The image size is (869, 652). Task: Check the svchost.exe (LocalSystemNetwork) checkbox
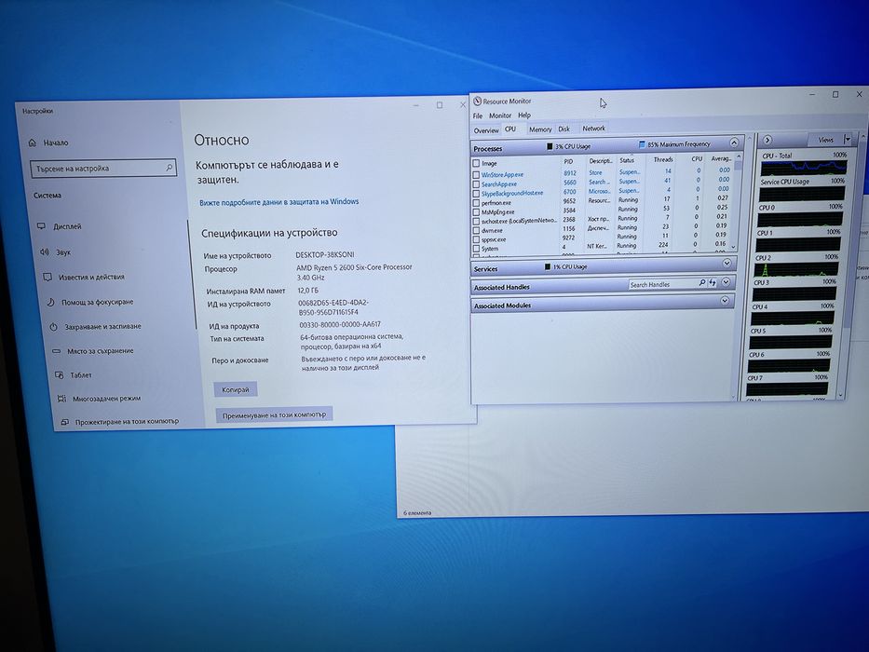coord(476,222)
